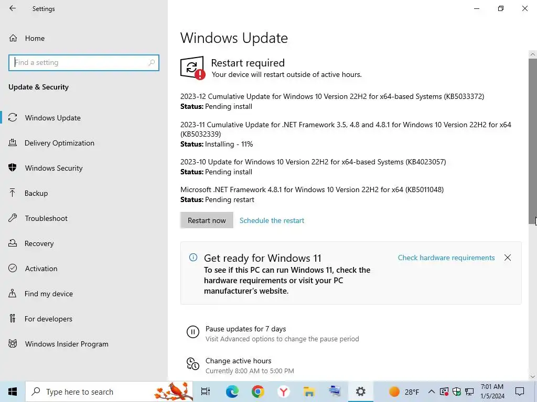Screen dimensions: 537x402
Task: Click the taskbar Type here to search box
Action: tap(109, 392)
